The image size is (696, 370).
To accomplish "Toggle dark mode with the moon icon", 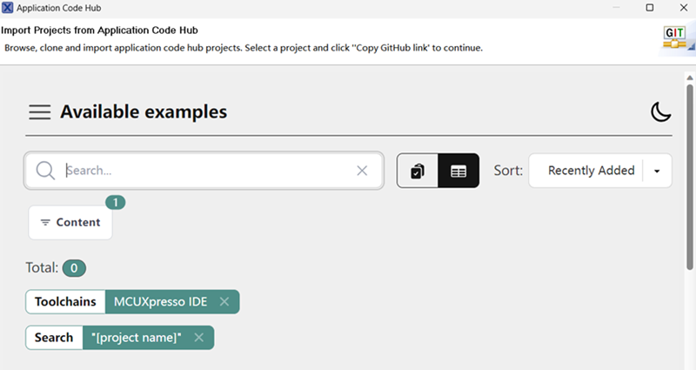I will [x=661, y=112].
